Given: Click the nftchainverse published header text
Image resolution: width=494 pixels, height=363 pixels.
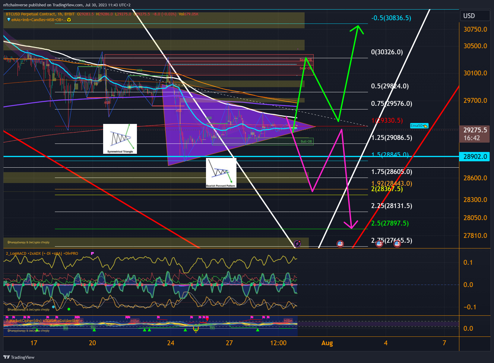Looking at the screenshot, I should [x=67, y=5].
